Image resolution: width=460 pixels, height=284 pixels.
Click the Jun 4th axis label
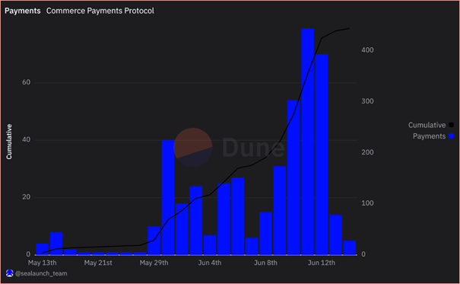[210, 263]
